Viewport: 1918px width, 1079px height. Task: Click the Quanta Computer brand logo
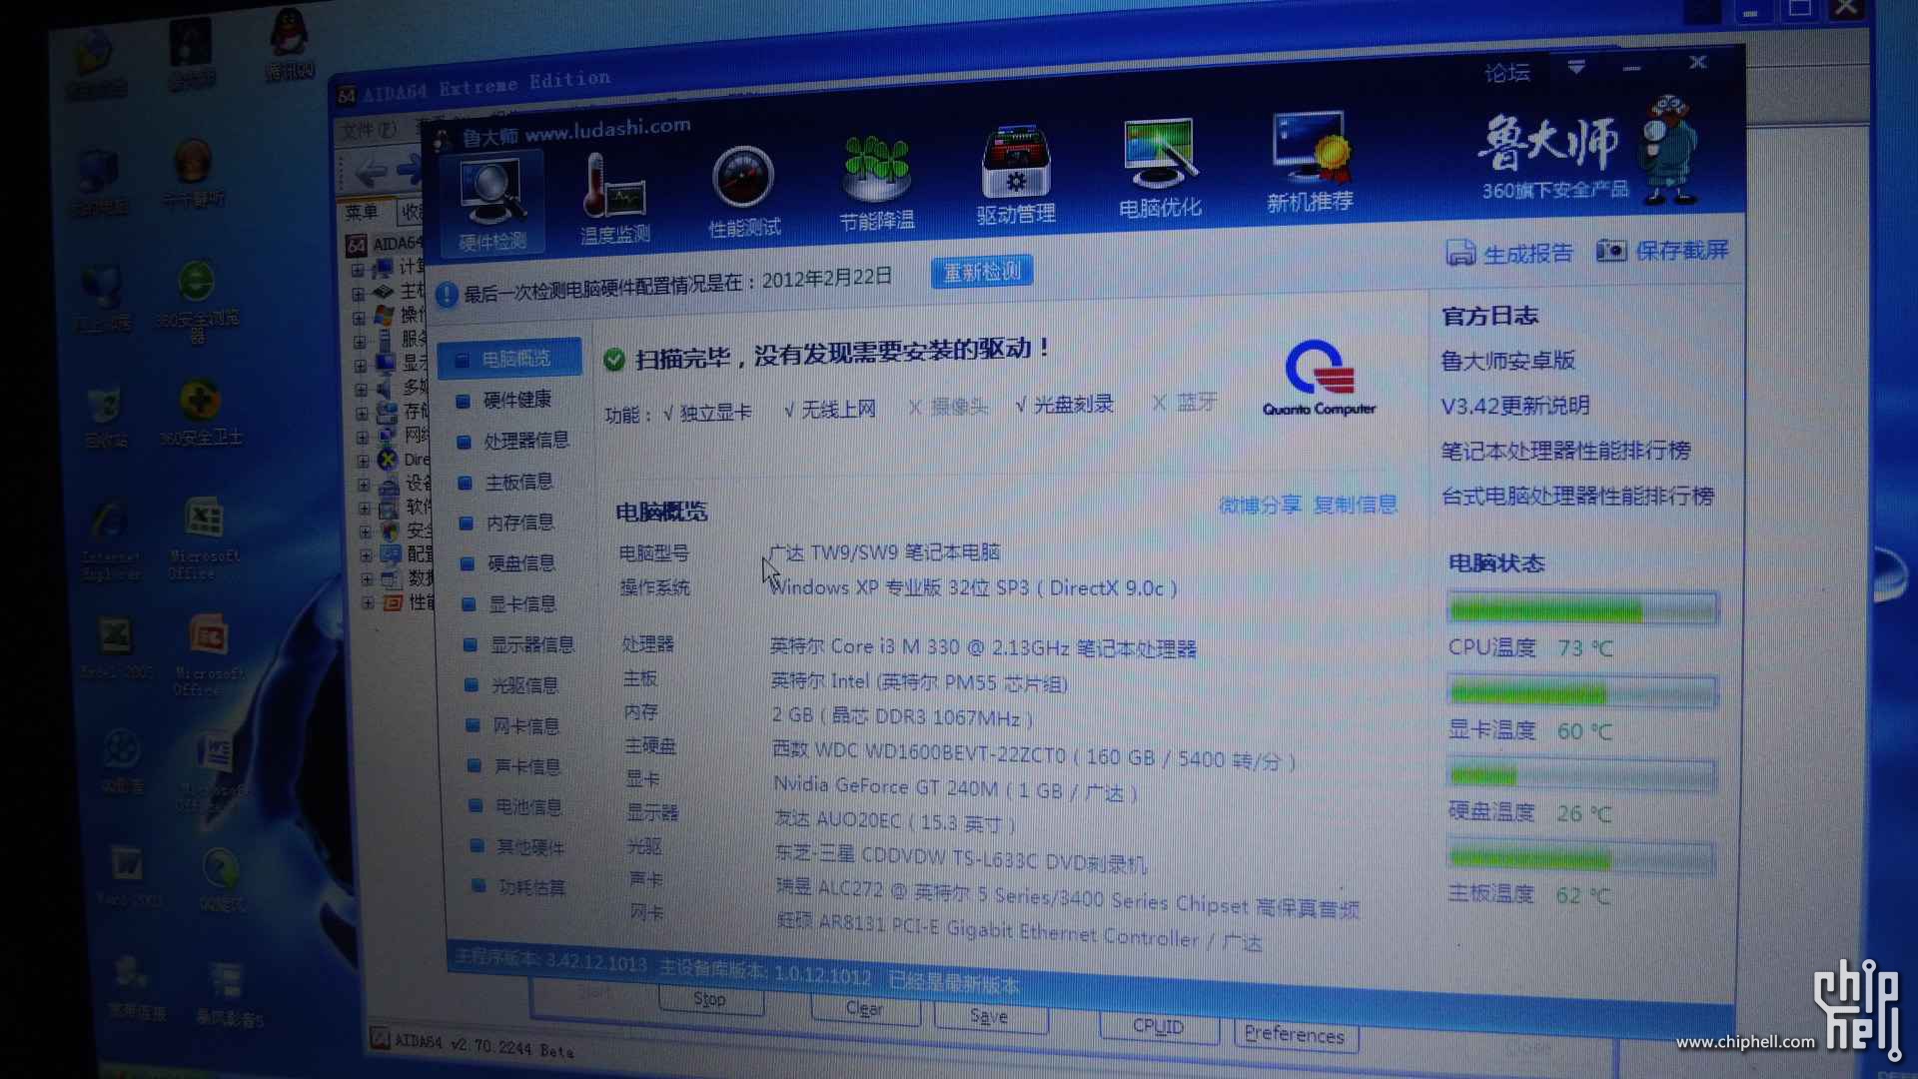tap(1319, 378)
